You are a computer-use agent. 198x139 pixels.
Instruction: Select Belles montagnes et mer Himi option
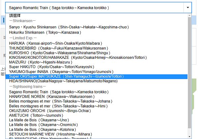click(97, 106)
